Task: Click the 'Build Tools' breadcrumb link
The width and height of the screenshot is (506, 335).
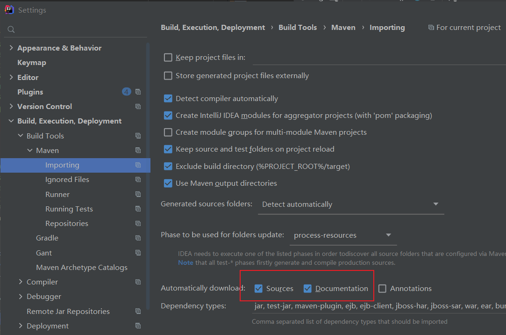Action: [x=298, y=28]
